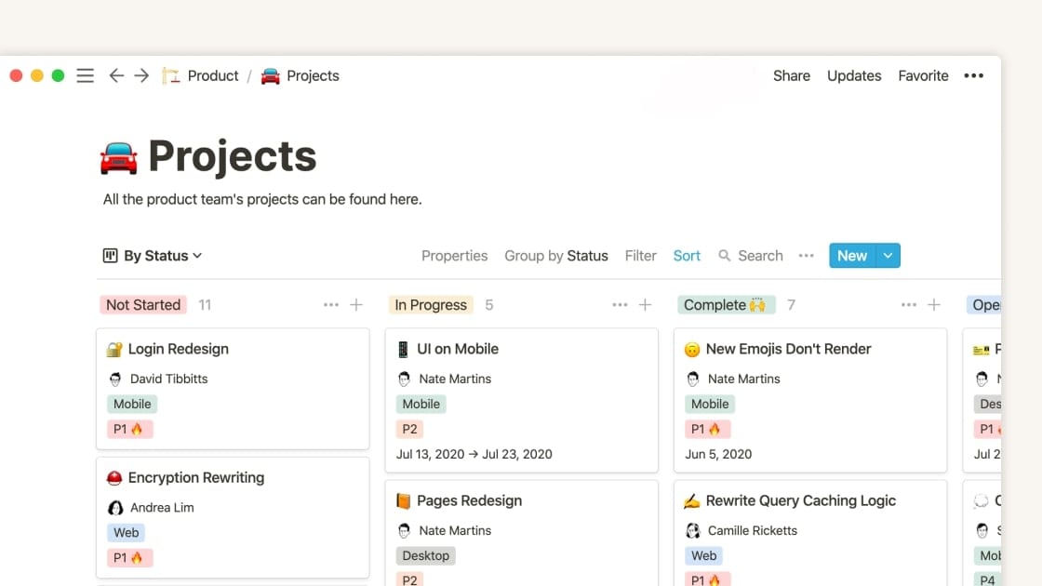
Task: Click Camille Ricketts avatar icon
Action: [x=693, y=531]
